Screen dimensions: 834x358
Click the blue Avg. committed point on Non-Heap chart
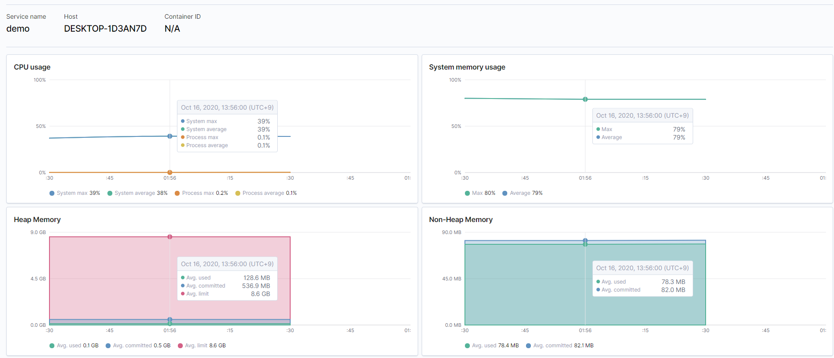coord(585,241)
